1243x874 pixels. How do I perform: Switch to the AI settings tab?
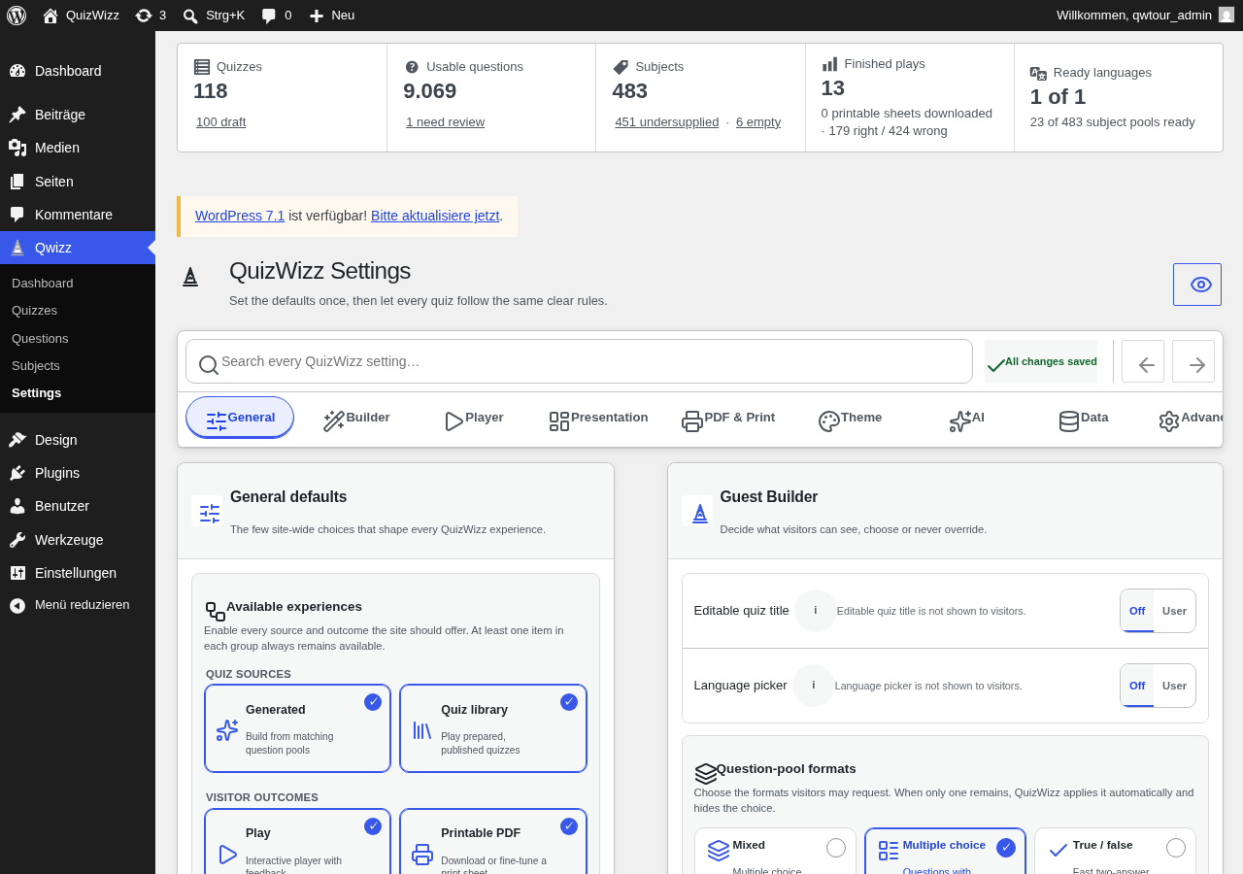(966, 418)
